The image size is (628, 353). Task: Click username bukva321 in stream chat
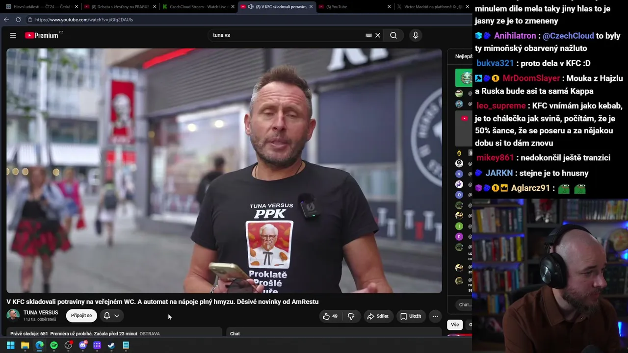(495, 63)
